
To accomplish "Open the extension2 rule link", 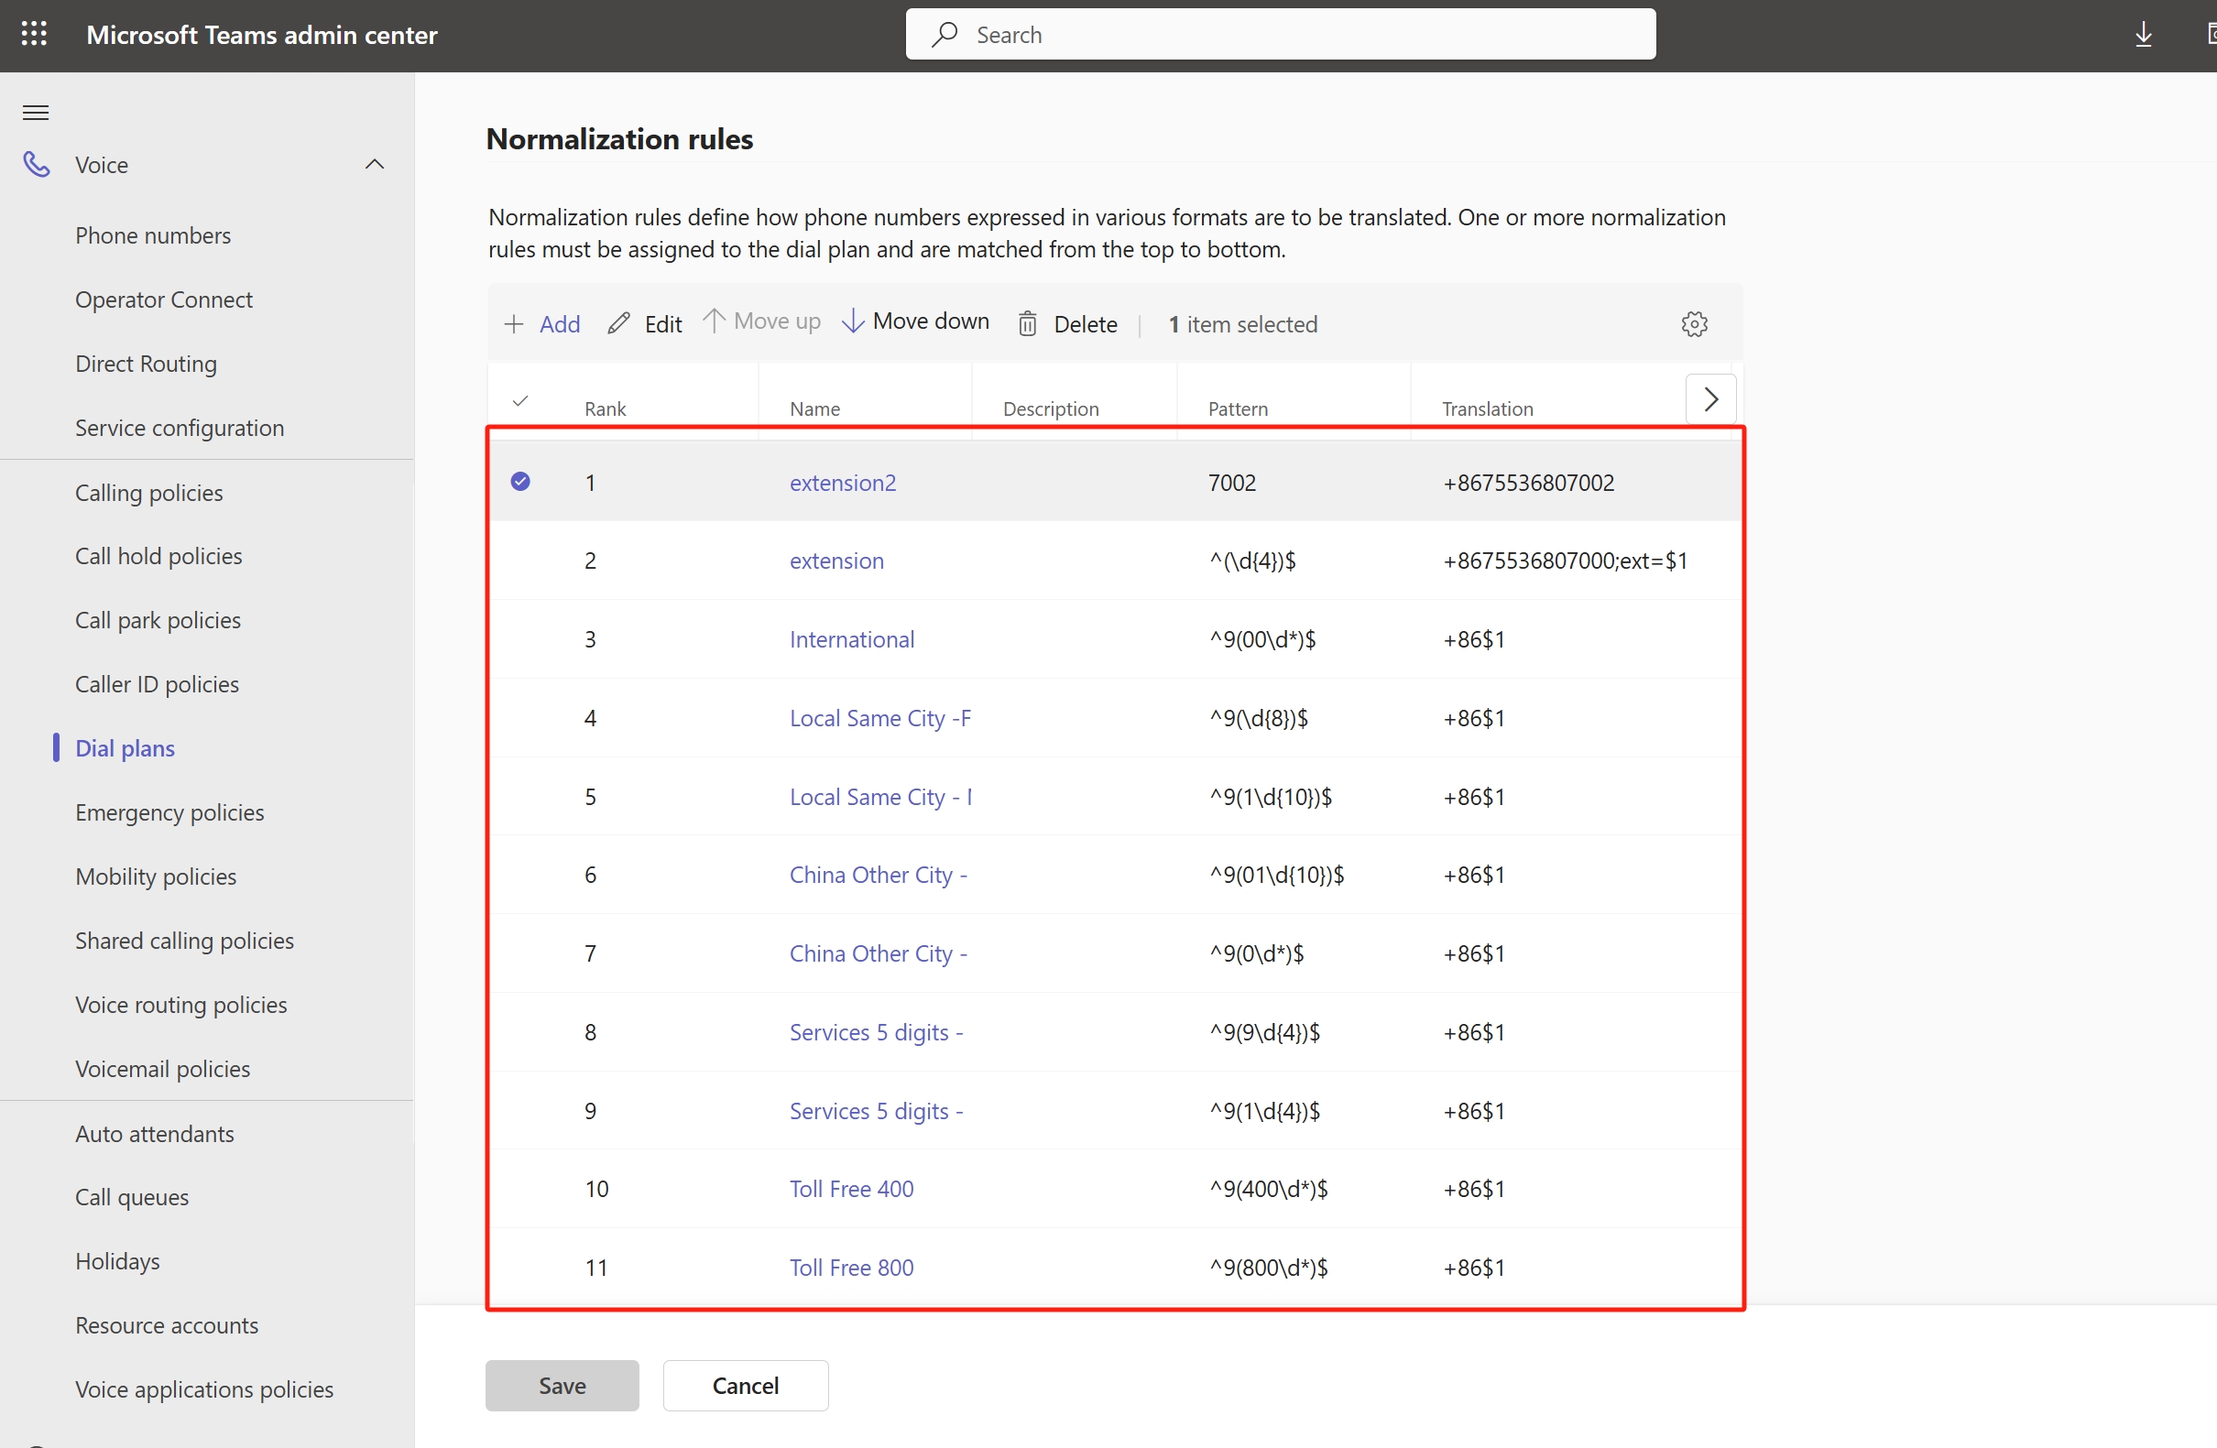I will 843,483.
